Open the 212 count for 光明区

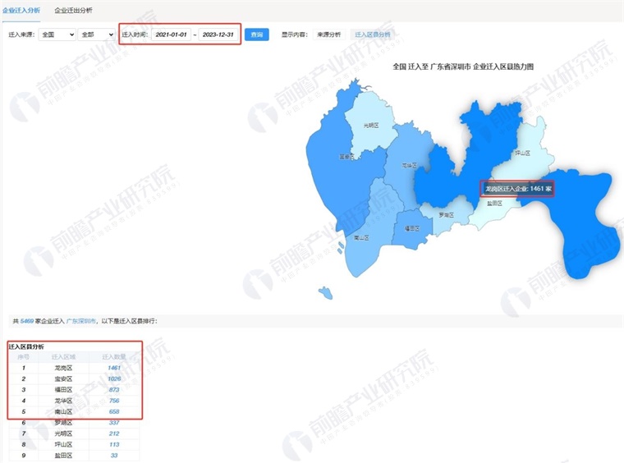pyautogui.click(x=114, y=433)
